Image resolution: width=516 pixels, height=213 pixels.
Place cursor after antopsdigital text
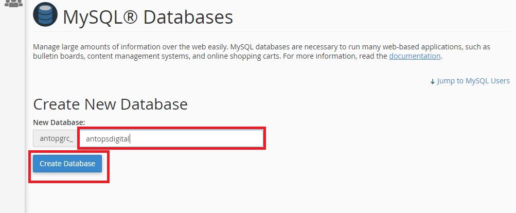tap(130, 139)
